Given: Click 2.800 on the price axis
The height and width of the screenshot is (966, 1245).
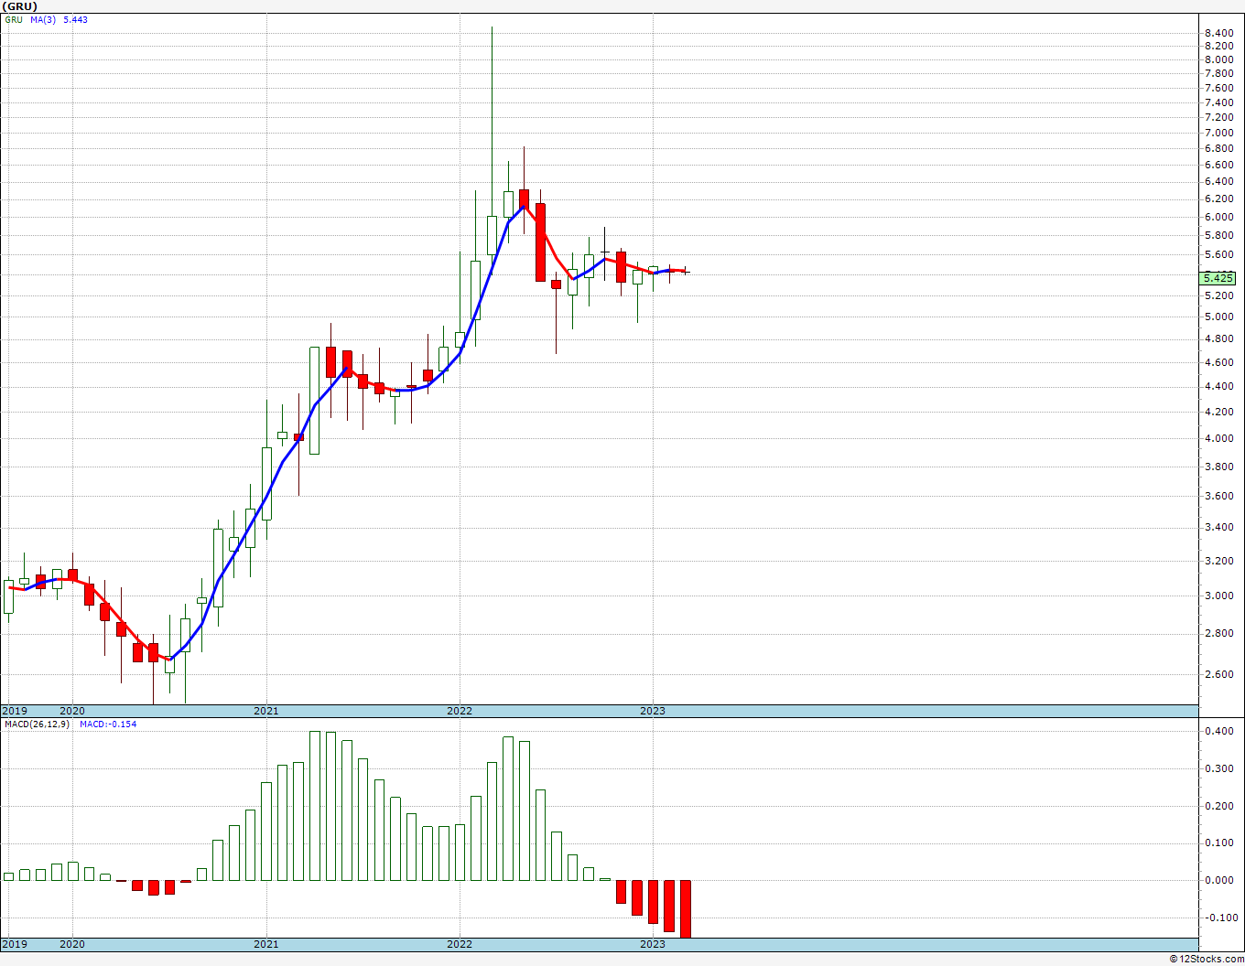Looking at the screenshot, I should point(1218,633).
